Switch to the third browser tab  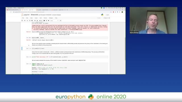[43, 10]
